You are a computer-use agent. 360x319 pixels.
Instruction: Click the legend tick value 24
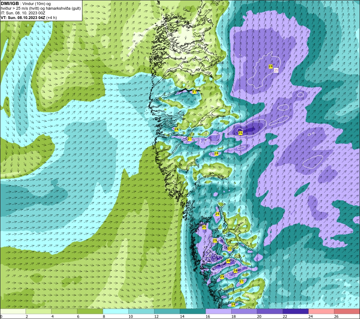click(x=311, y=316)
